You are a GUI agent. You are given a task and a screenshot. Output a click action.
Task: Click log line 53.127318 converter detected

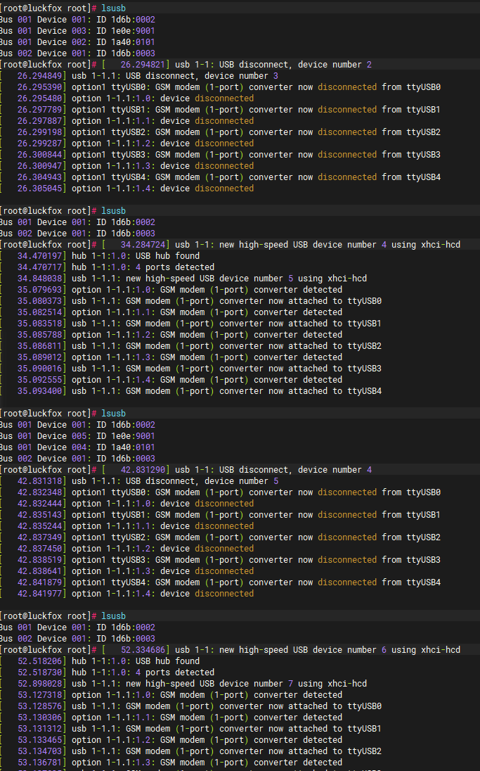171,695
